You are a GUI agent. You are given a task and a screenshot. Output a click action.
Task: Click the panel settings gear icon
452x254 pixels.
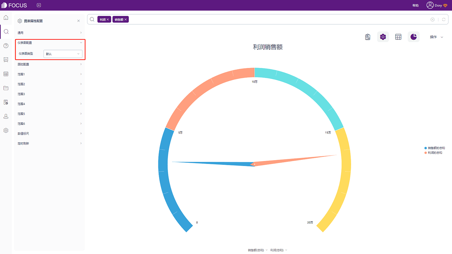tap(20, 21)
